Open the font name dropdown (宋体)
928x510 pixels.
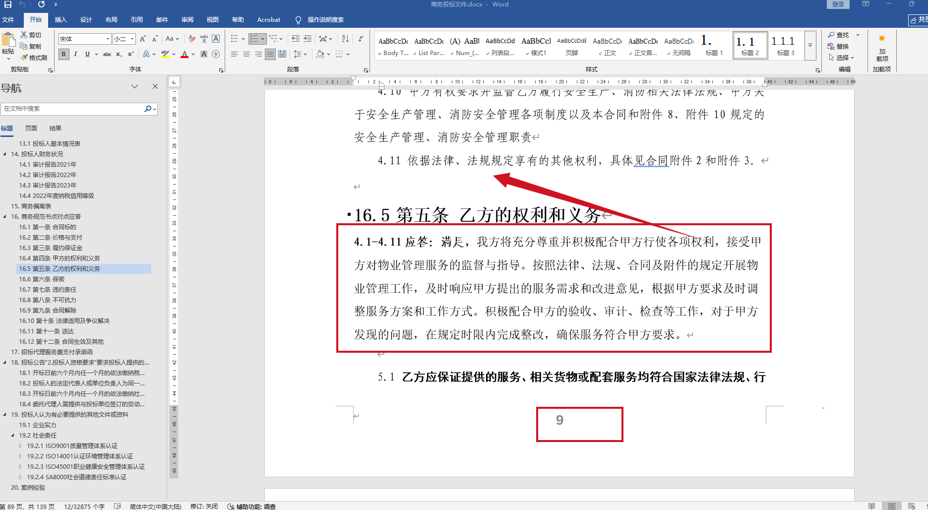[108, 39]
